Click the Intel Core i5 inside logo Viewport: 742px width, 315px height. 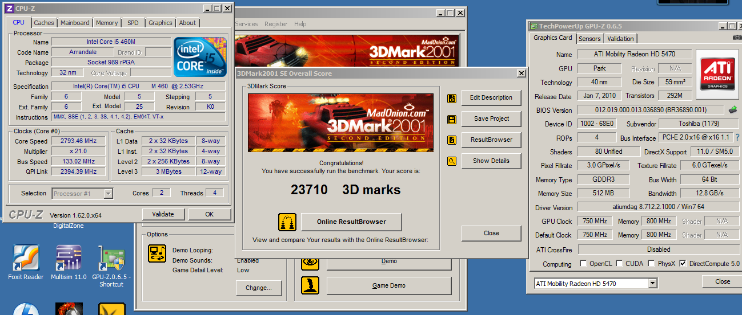pyautogui.click(x=200, y=57)
